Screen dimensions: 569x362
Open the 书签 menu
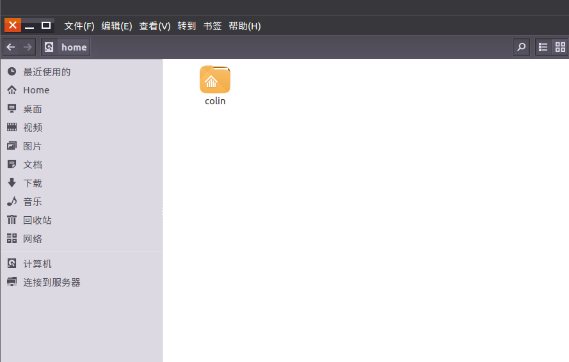tap(212, 26)
